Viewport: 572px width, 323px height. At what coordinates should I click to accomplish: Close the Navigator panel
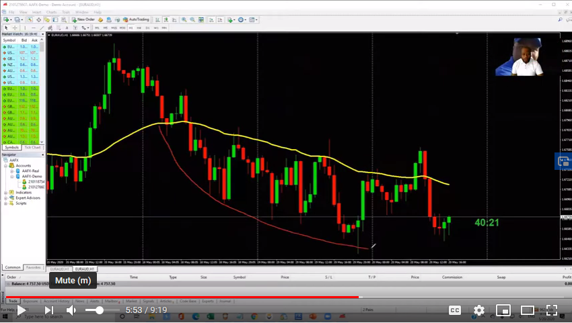coord(42,154)
